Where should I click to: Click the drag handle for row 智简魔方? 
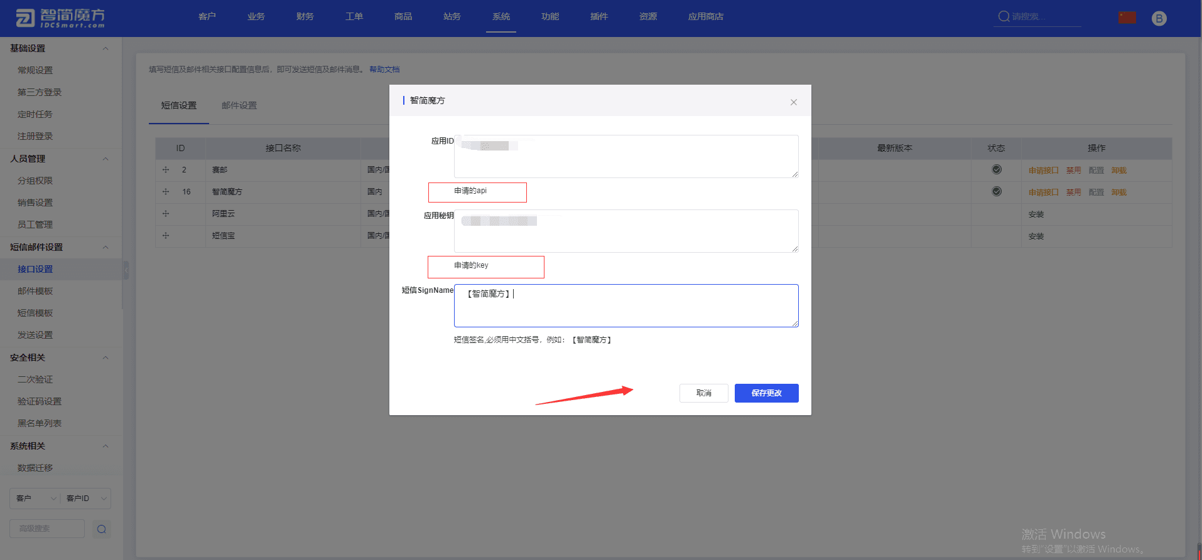point(166,192)
